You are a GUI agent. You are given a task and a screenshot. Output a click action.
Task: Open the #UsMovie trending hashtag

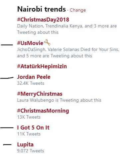(x=30, y=43)
